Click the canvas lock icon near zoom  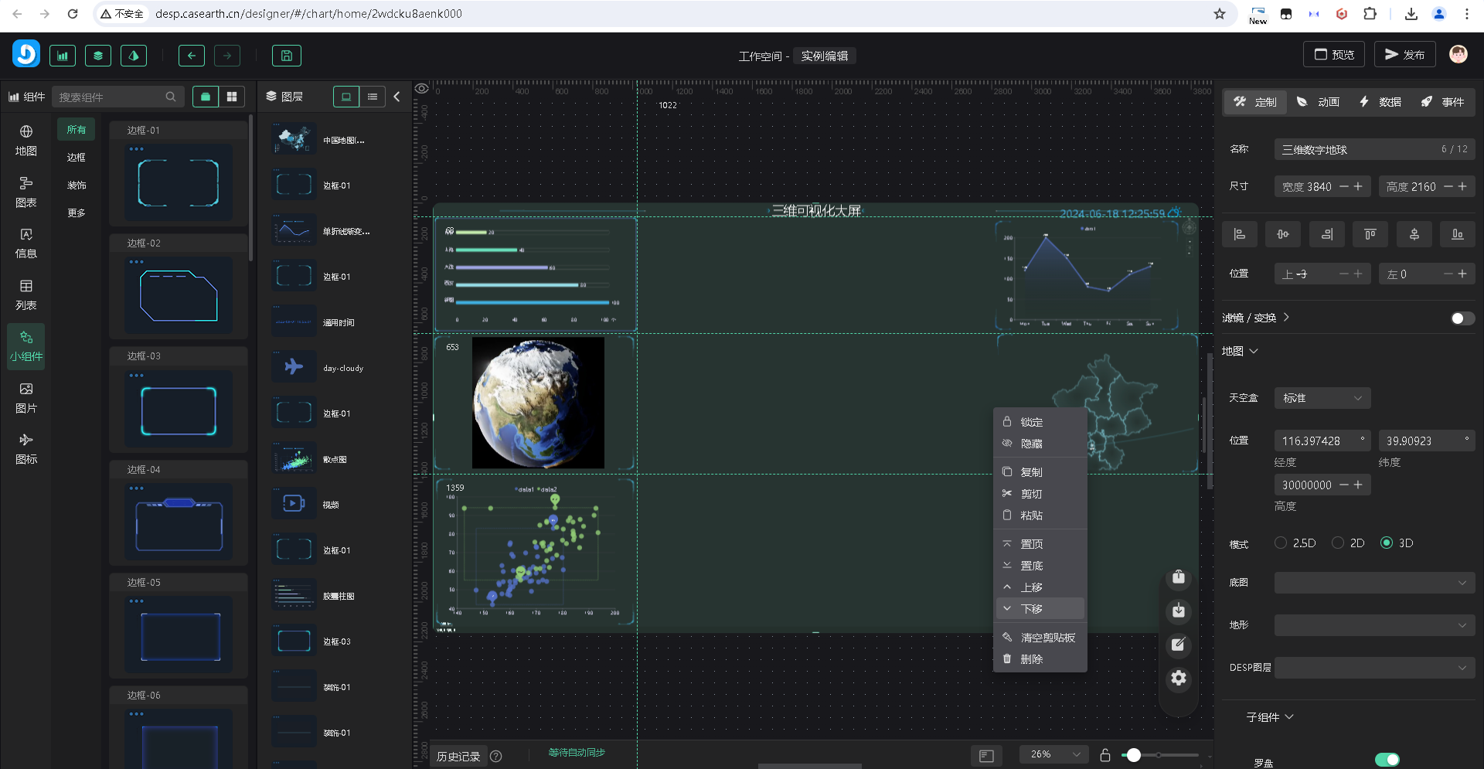tap(1104, 755)
